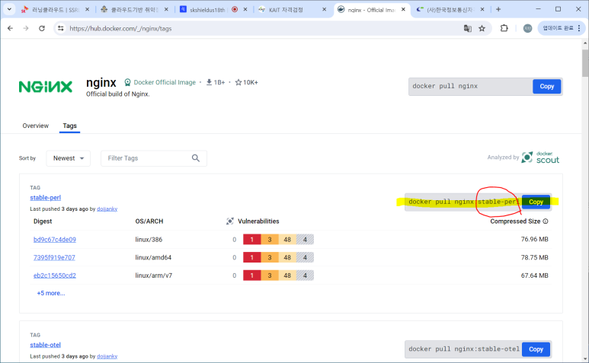This screenshot has width=589, height=363.
Task: Open the Chrome three-dot menu
Action: pyautogui.click(x=579, y=28)
